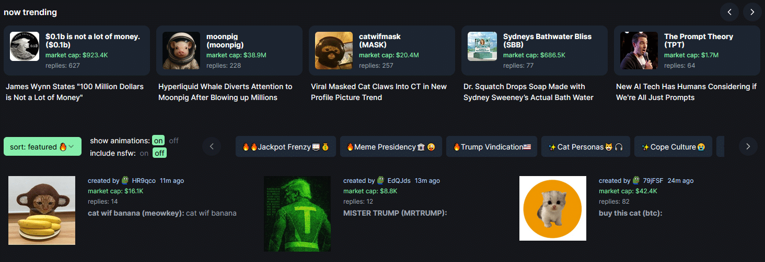This screenshot has height=262, width=765.
Task: Go to previous trending items chevron
Action: tap(729, 11)
